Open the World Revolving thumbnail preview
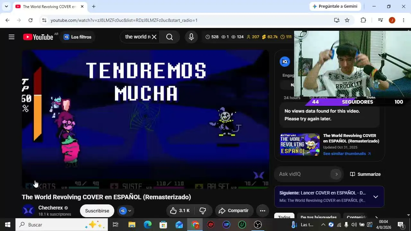 300,144
